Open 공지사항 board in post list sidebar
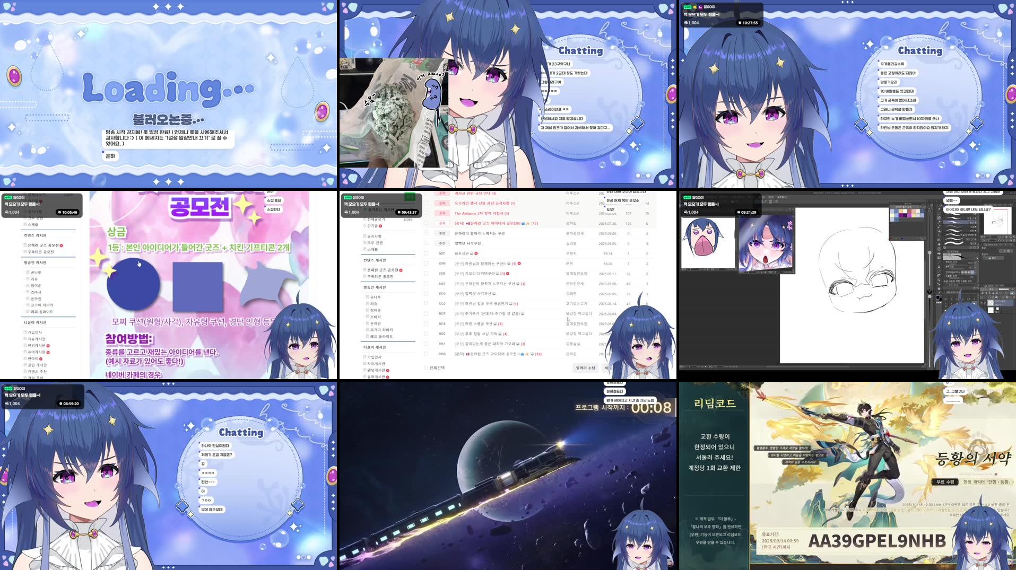The width and height of the screenshot is (1016, 570). click(x=374, y=236)
